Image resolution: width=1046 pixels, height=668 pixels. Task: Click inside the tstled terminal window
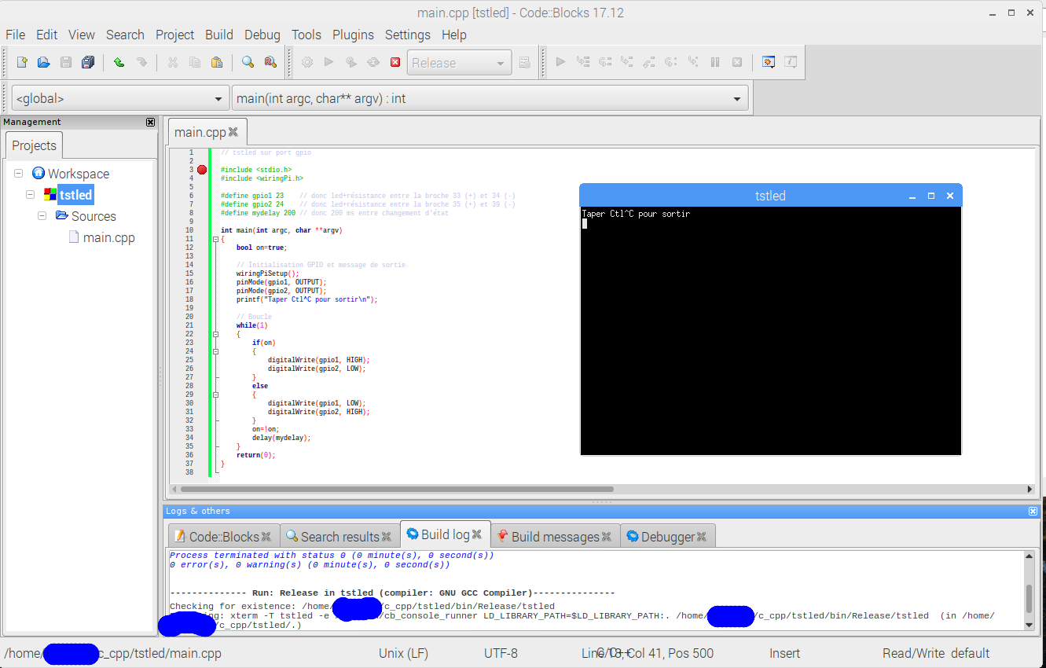[770, 330]
